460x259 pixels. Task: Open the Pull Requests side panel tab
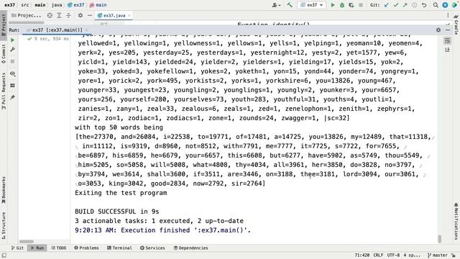click(4, 91)
